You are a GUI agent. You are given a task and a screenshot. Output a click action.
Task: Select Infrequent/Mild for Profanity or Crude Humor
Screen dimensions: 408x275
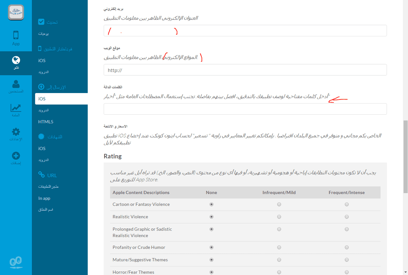[279, 247]
